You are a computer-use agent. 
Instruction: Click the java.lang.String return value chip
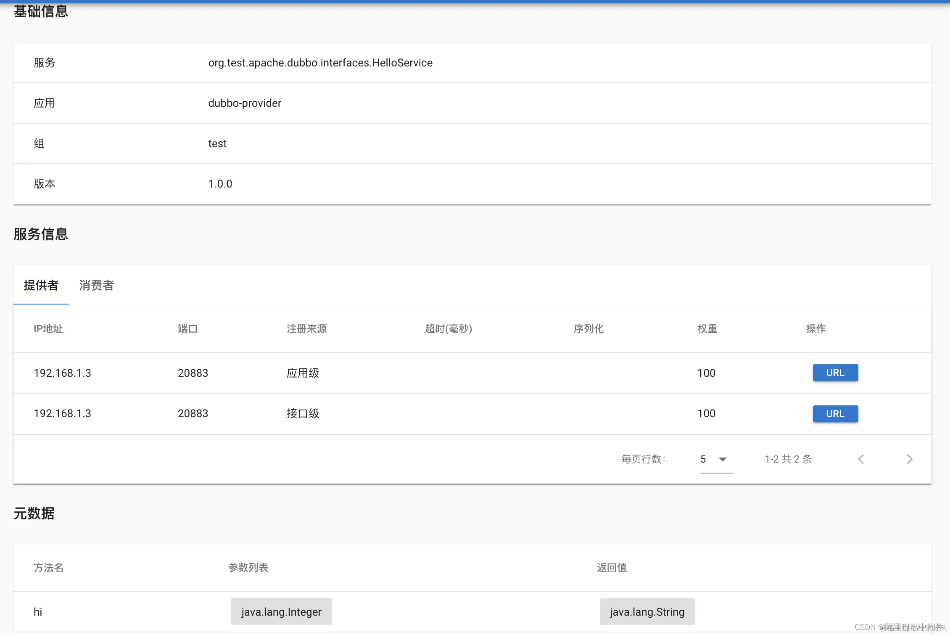point(647,611)
